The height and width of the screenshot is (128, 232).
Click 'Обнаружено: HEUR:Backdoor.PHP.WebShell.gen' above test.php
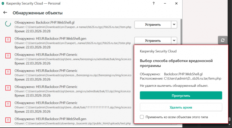pos(50,119)
